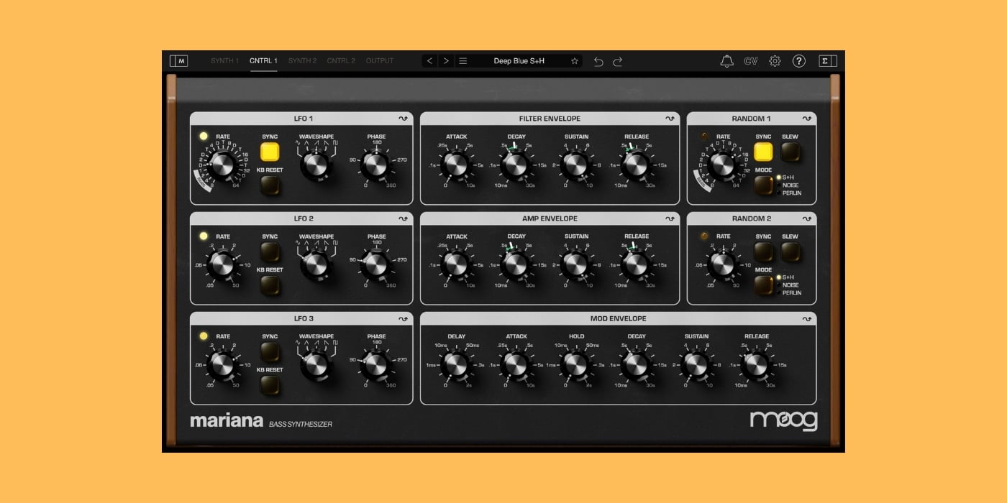1007x503 pixels.
Task: Go to the next preset arrow
Action: pos(446,61)
